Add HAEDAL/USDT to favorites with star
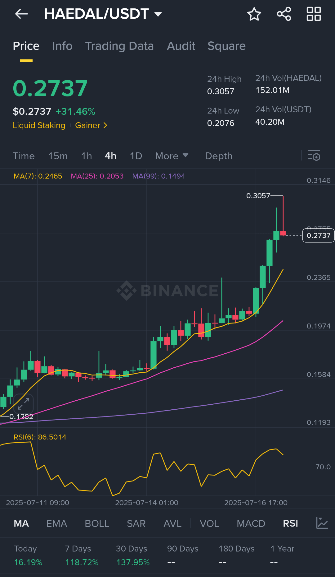The width and height of the screenshot is (335, 577). pyautogui.click(x=254, y=14)
